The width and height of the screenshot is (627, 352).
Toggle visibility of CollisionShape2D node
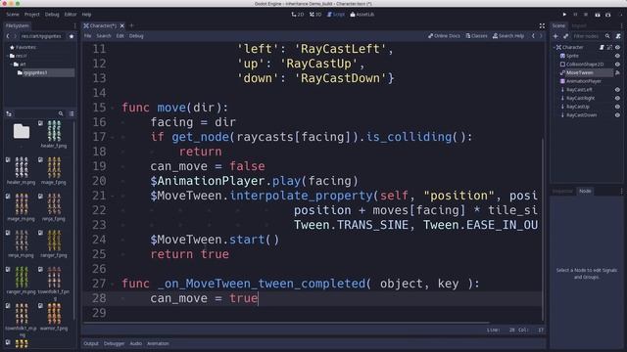(x=617, y=65)
